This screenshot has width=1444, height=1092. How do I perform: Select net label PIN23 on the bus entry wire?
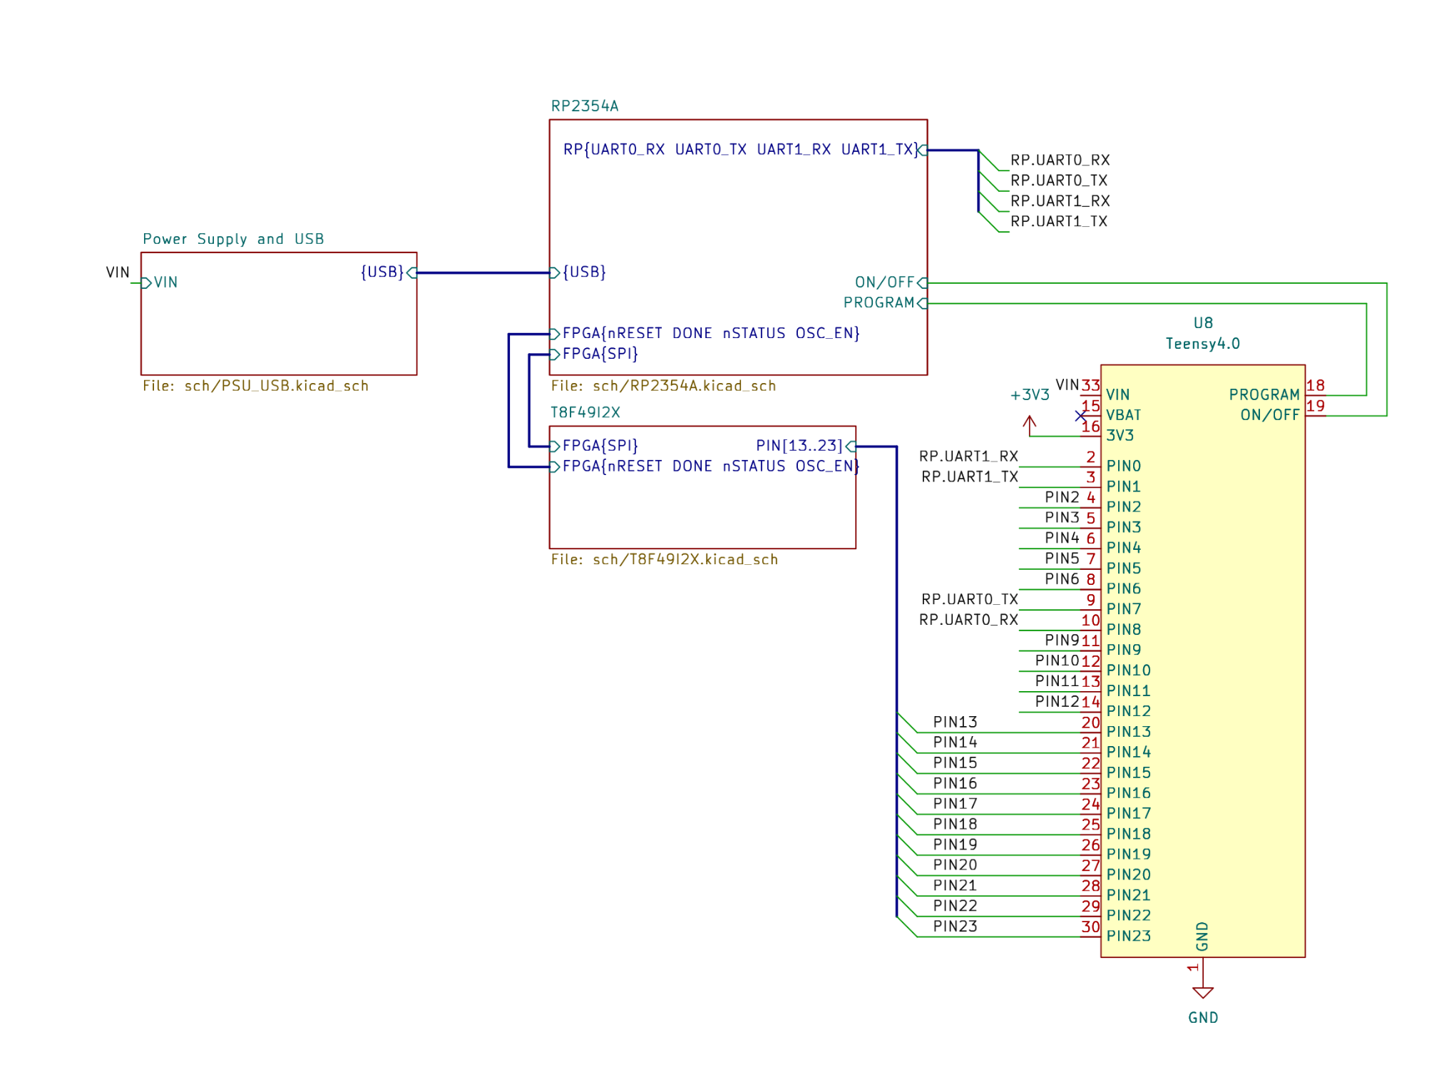click(x=955, y=927)
